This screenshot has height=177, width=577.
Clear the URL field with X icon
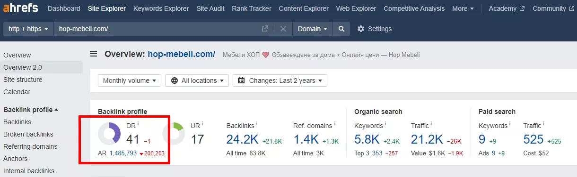tap(283, 29)
